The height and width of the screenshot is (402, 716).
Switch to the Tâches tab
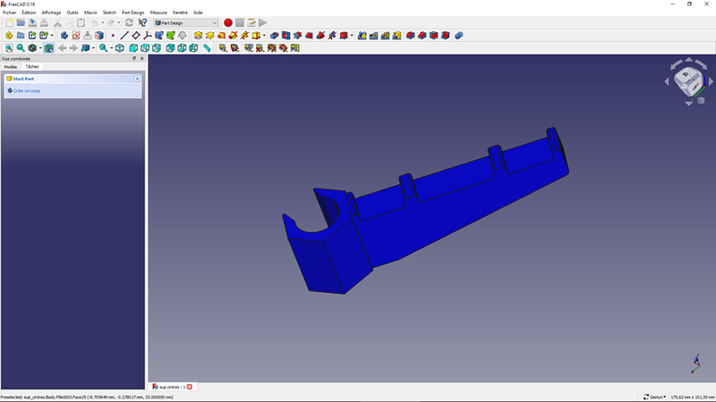32,67
